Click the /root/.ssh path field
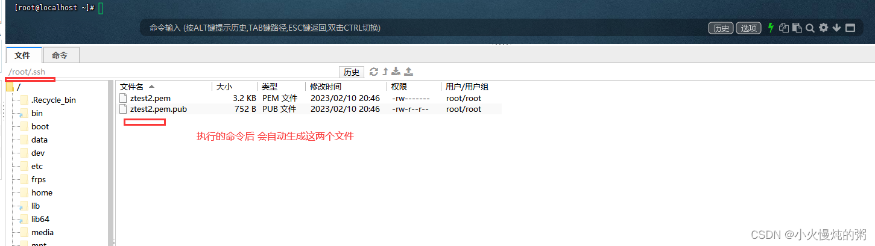This screenshot has height=246, width=875. [x=172, y=72]
